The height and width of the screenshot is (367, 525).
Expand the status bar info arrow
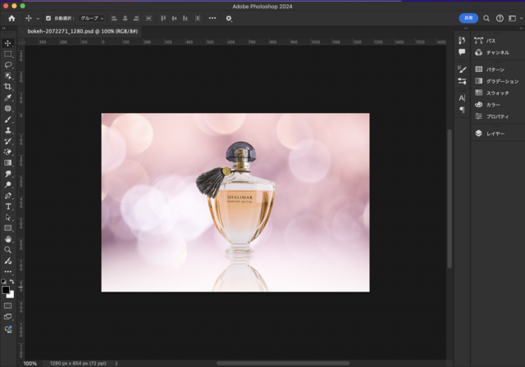pyautogui.click(x=116, y=364)
